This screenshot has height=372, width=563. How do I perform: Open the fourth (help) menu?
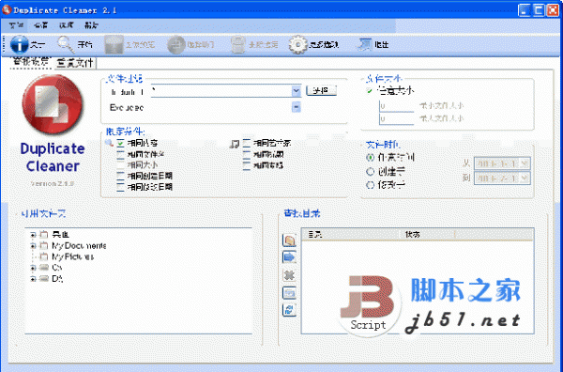(x=91, y=25)
